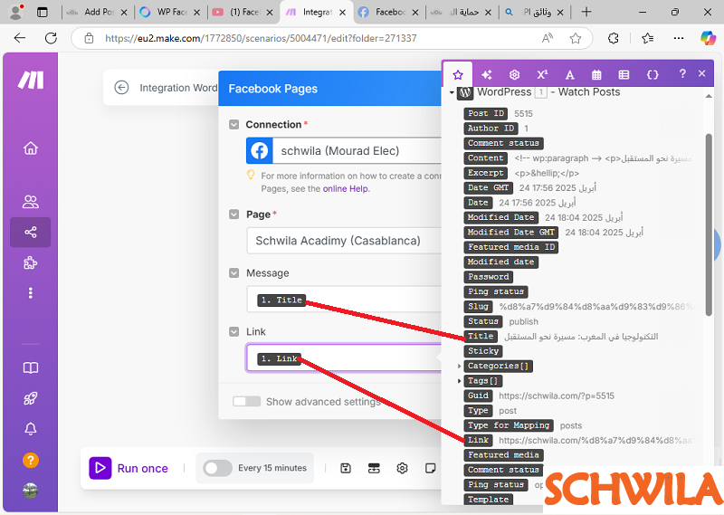724x515 pixels.
Task: Select the Featured media ID variable
Action: point(511,247)
